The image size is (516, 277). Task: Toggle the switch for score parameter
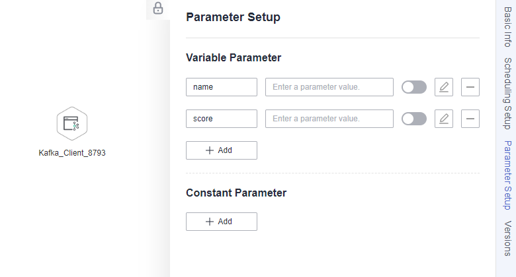(414, 119)
